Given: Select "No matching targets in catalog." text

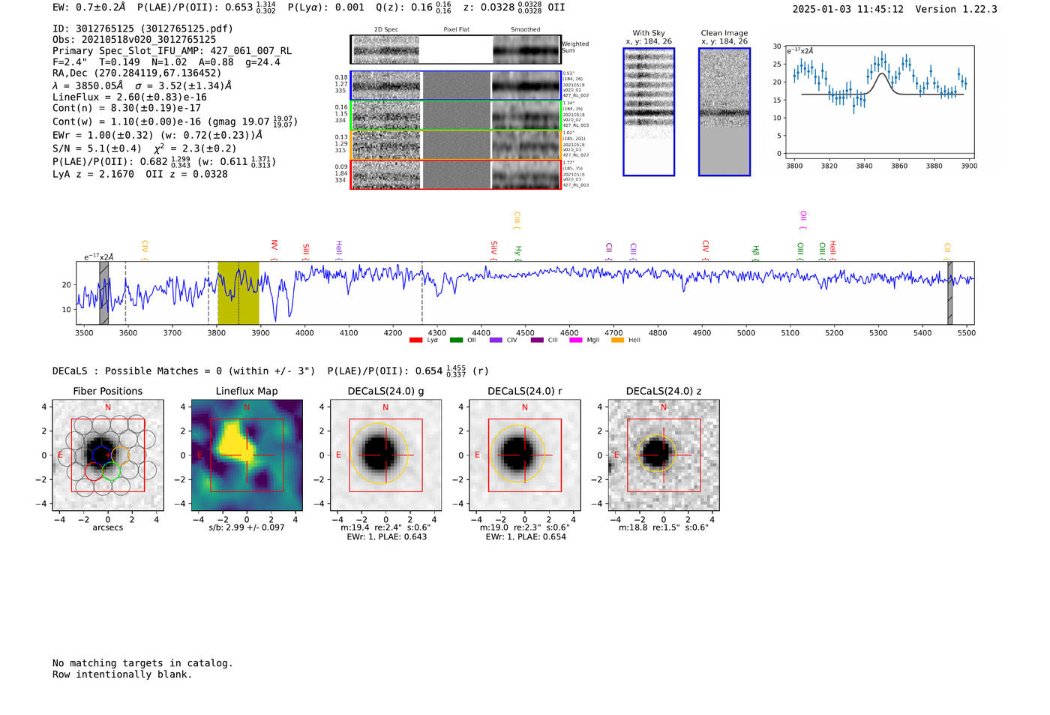Looking at the screenshot, I should tap(142, 663).
